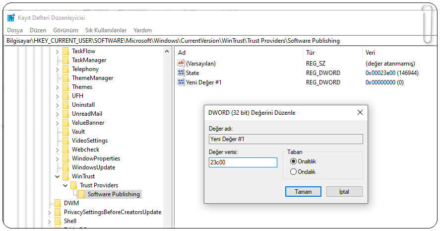The height and width of the screenshot is (231, 440).
Task: Close the DWORD edit dialog
Action: (x=360, y=112)
